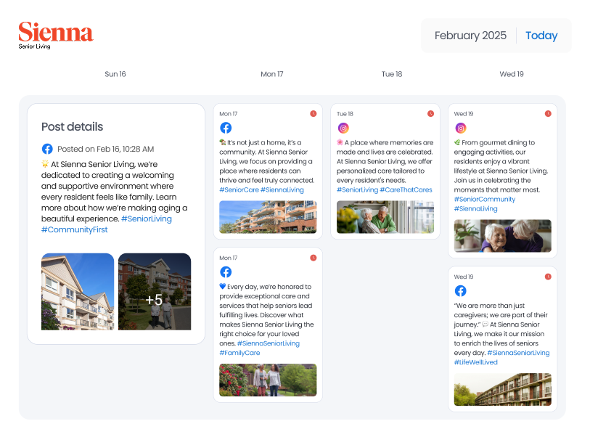
Task: Open #FamilyCare hashtag link
Action: [x=239, y=353]
